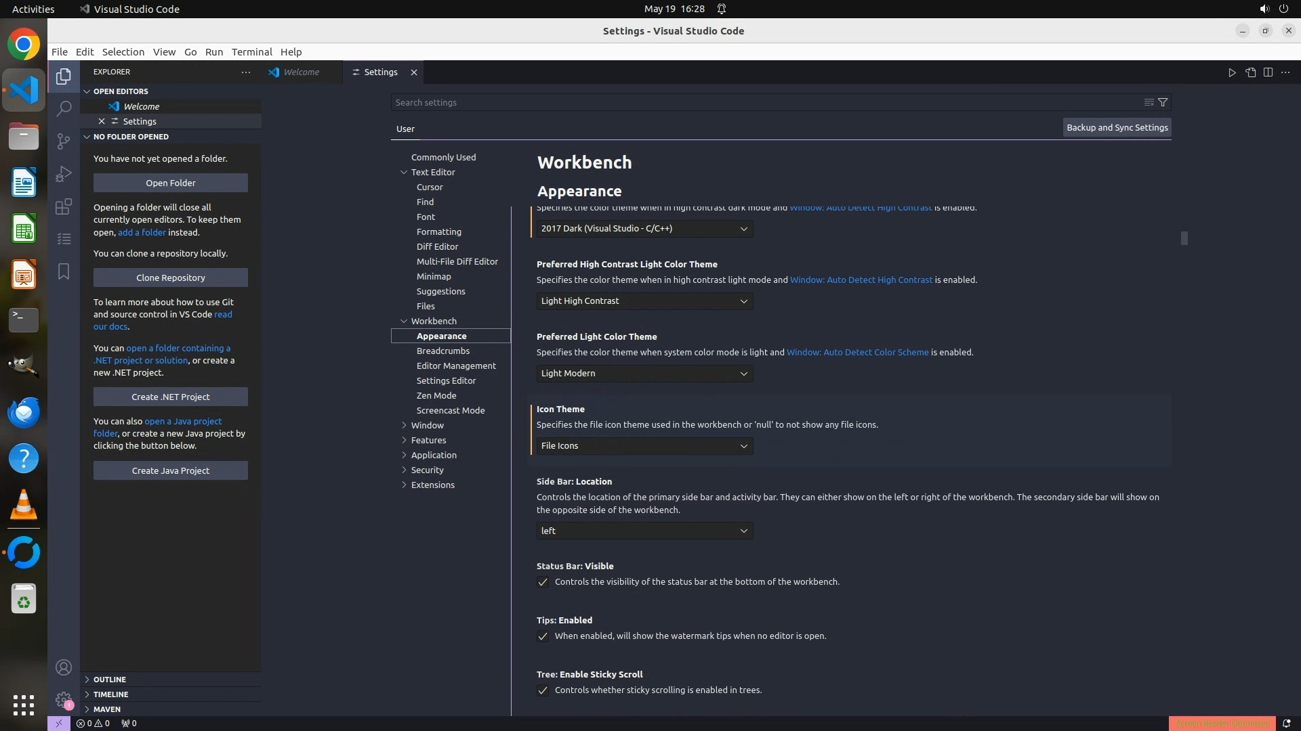The height and width of the screenshot is (731, 1301).
Task: Click the Clone Repository button
Action: 170,278
